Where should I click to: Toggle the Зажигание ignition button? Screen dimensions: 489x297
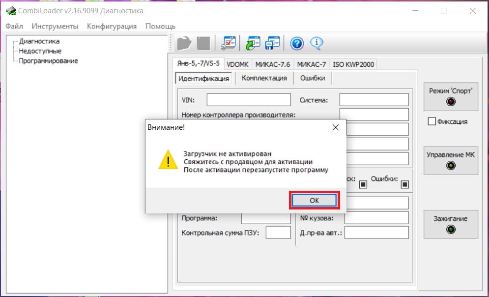pyautogui.click(x=450, y=224)
